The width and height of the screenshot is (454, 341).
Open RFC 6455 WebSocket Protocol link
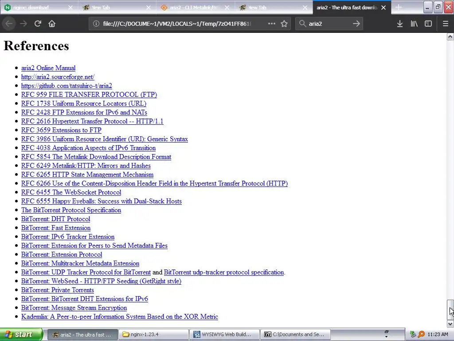coord(71,192)
